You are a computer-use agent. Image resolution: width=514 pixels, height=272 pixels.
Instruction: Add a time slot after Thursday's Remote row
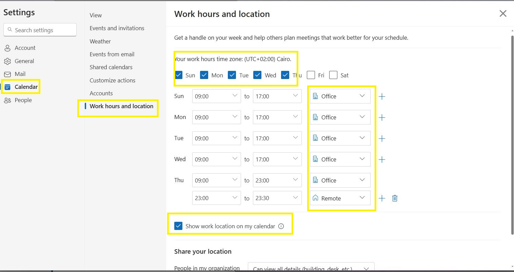tap(382, 198)
